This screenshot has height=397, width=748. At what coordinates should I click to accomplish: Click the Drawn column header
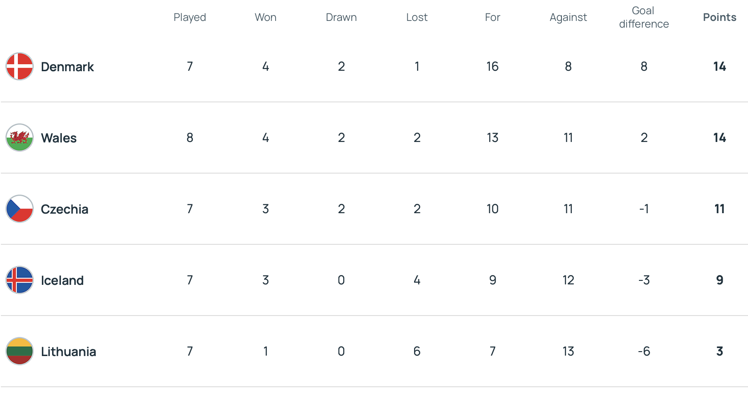click(341, 17)
